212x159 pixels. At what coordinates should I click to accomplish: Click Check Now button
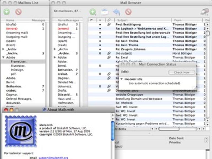(x=182, y=72)
